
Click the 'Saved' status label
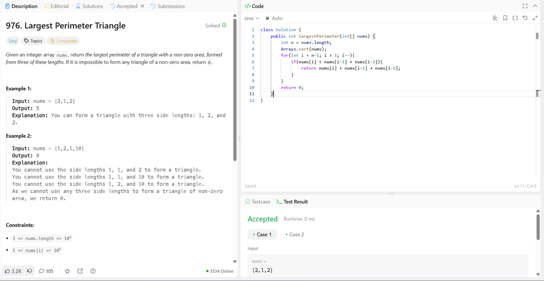pyautogui.click(x=250, y=186)
